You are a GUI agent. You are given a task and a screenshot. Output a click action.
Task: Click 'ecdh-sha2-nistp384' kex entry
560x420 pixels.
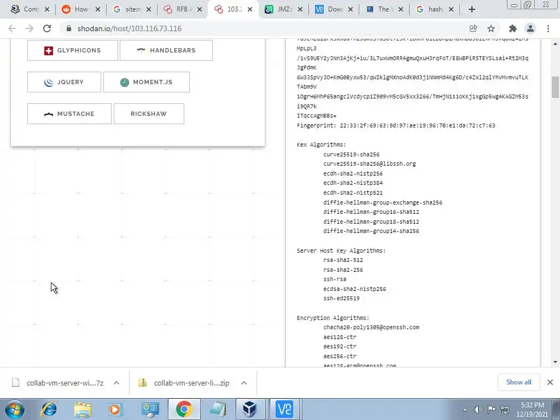click(x=353, y=183)
